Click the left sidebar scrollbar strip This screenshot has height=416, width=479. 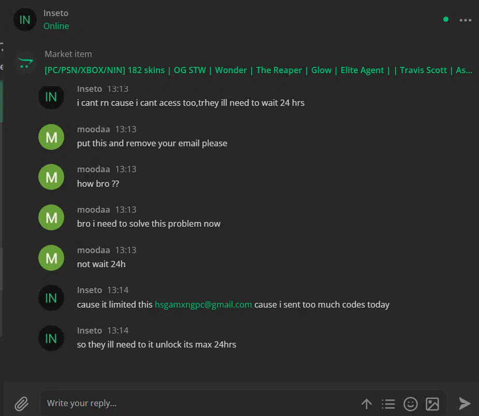pos(1,208)
